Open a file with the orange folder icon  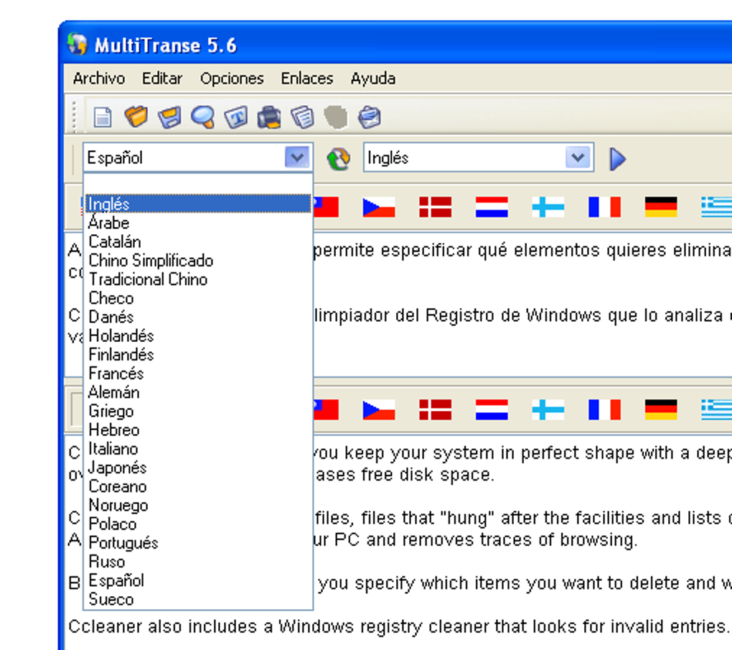coord(136,116)
